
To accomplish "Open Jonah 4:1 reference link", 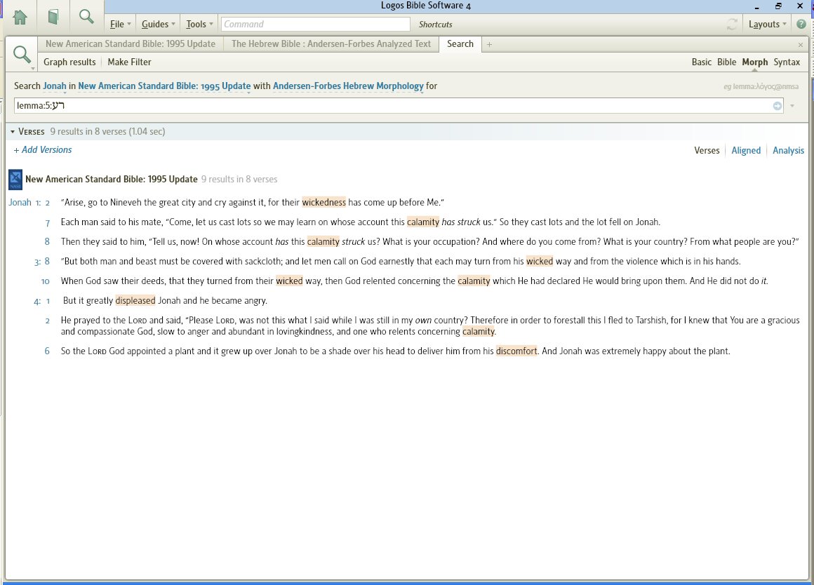I will [42, 301].
